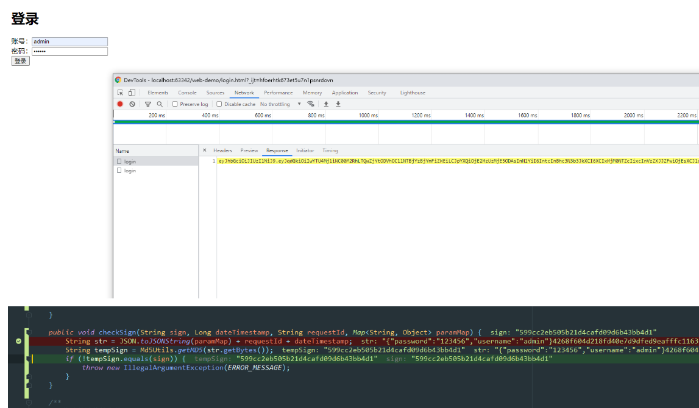Open the Performance tab
The image size is (699, 408).
click(278, 93)
